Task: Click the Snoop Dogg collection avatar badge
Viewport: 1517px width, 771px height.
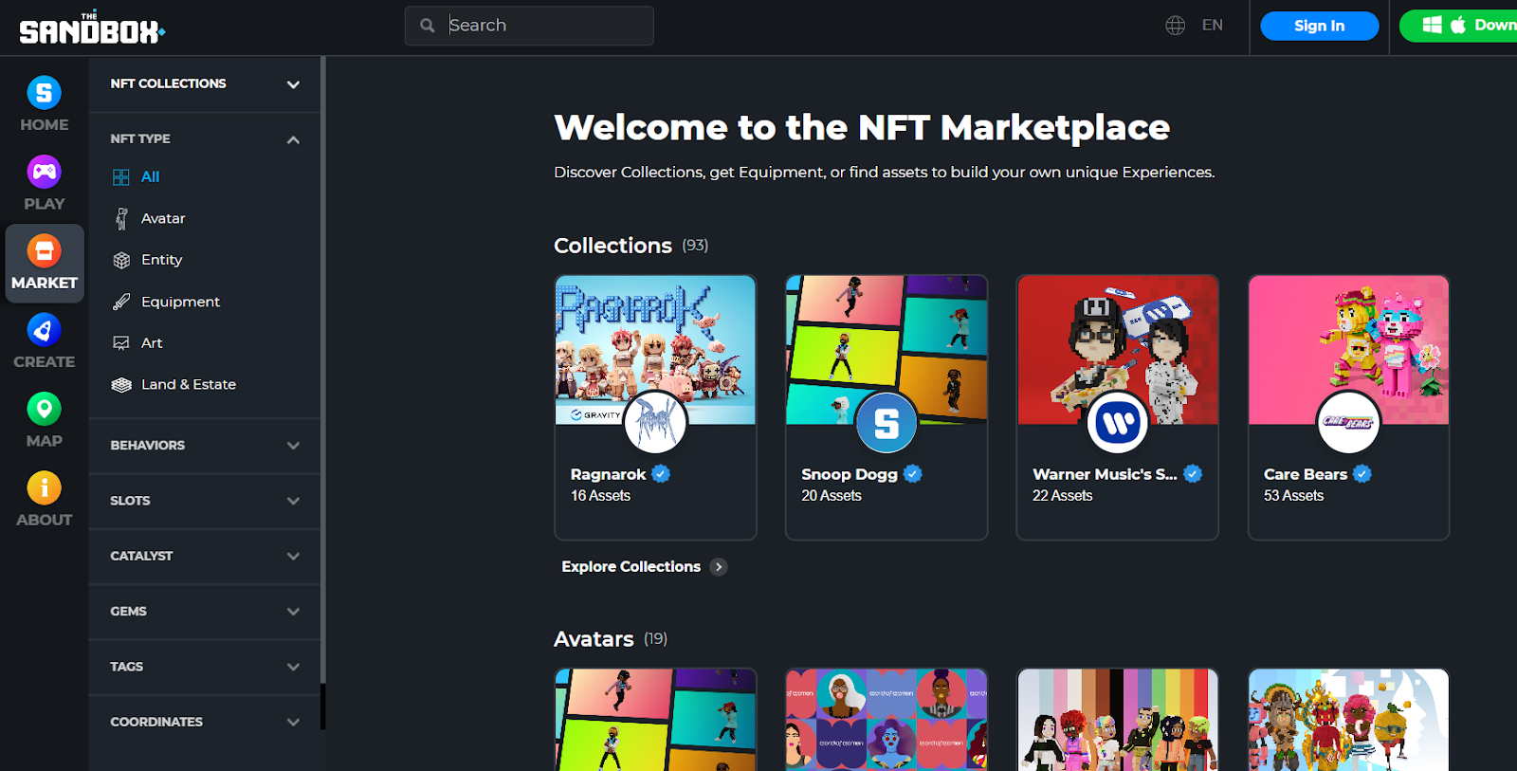Action: coord(886,422)
